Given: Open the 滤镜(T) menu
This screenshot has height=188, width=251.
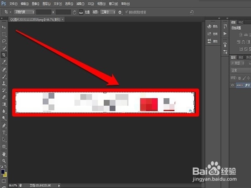Looking at the screenshot, I should tap(80, 4).
